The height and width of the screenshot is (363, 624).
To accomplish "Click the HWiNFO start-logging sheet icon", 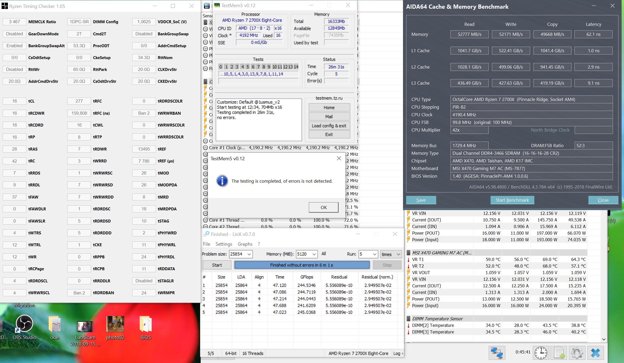I will pyautogui.click(x=559, y=353).
